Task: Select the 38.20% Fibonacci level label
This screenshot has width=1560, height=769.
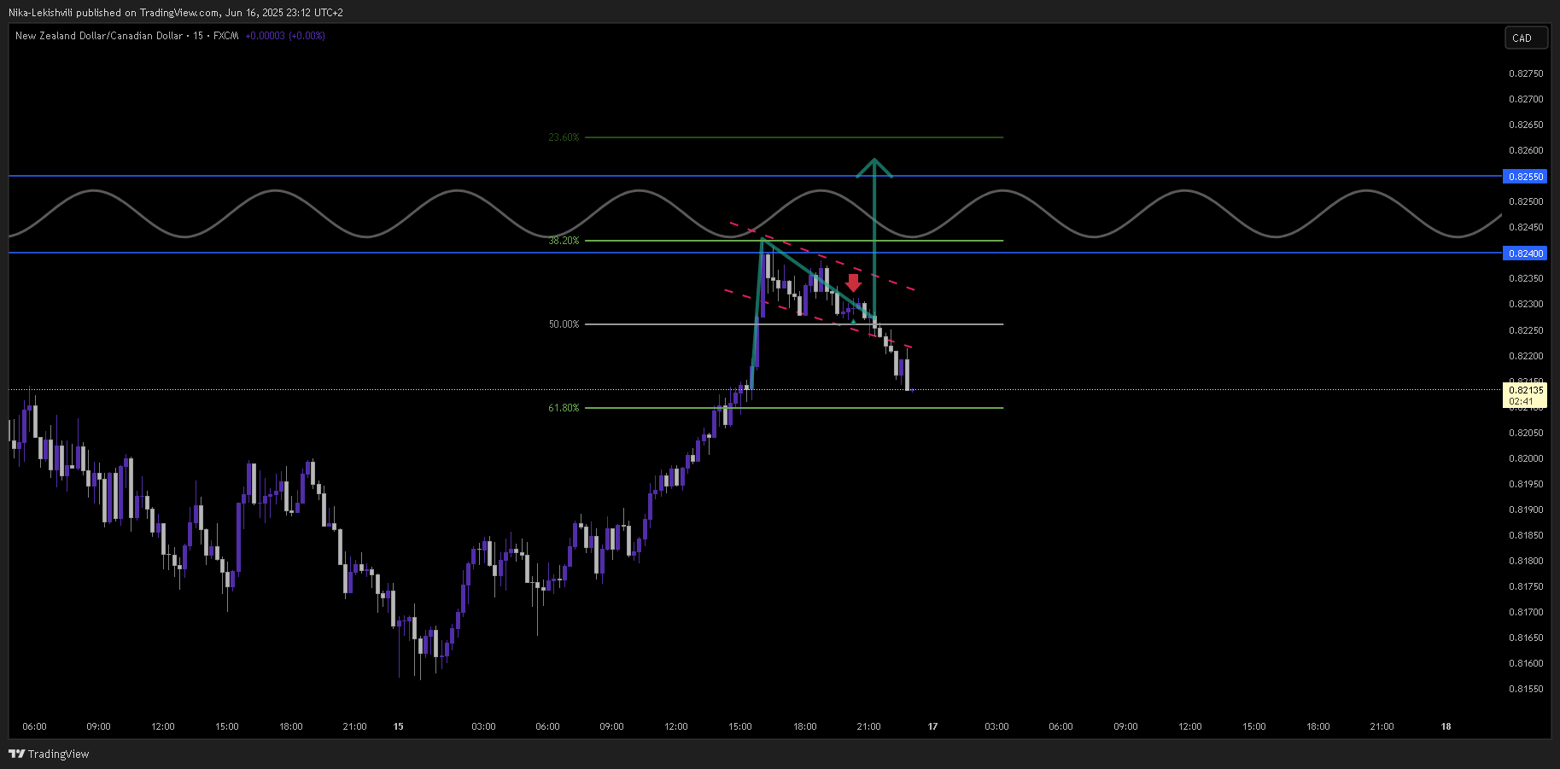Action: [564, 241]
